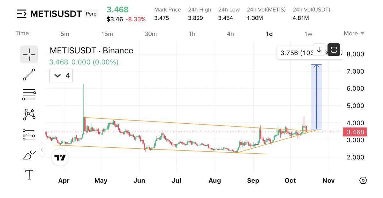Collapse the drawing toolbar with the left chevron

[42, 150]
